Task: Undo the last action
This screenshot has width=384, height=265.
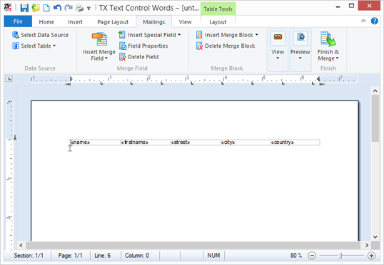Action: click(x=57, y=8)
